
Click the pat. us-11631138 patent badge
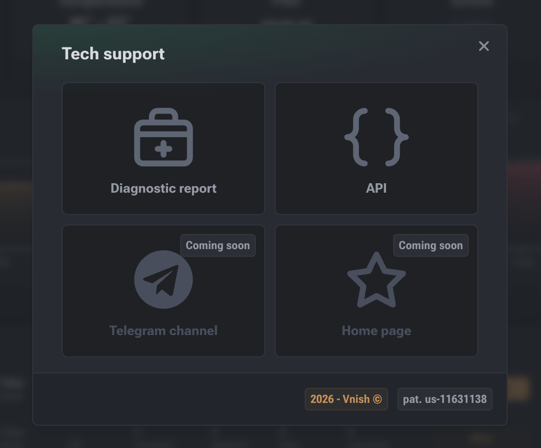click(x=445, y=399)
